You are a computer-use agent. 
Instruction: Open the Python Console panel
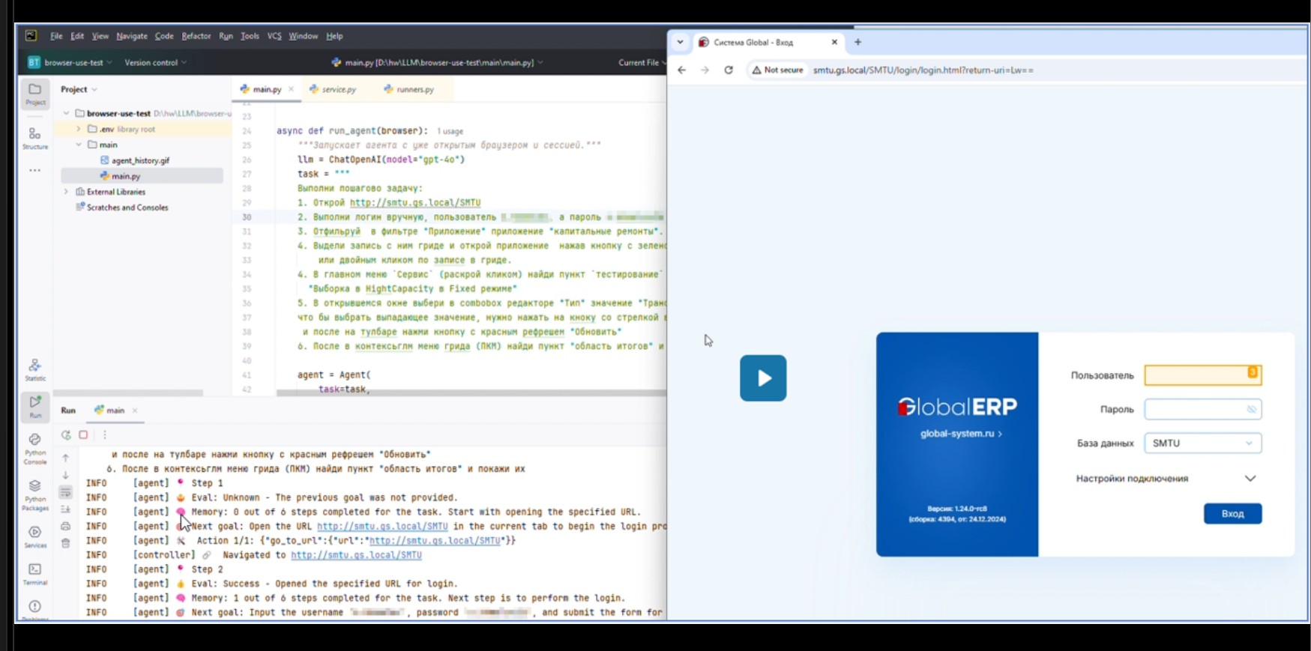[x=34, y=446]
